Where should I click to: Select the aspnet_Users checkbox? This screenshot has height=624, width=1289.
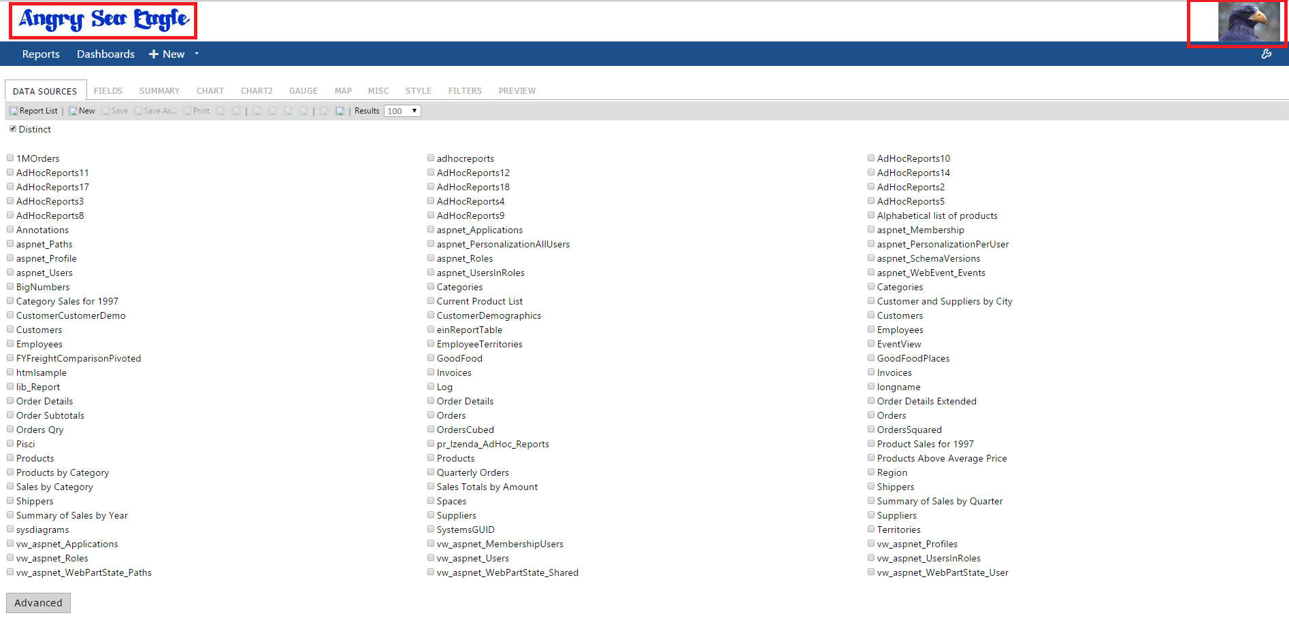pos(11,272)
